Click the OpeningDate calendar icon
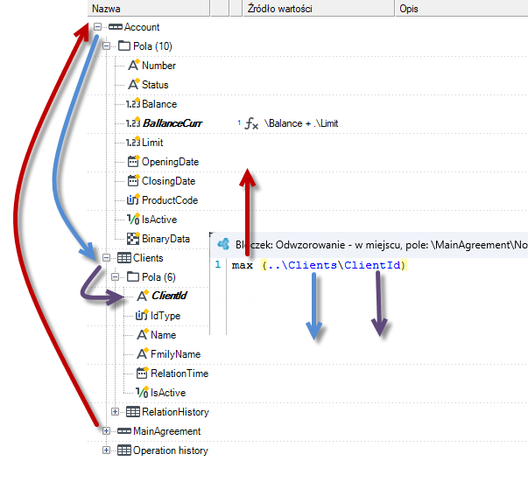The height and width of the screenshot is (482, 528). (x=133, y=162)
